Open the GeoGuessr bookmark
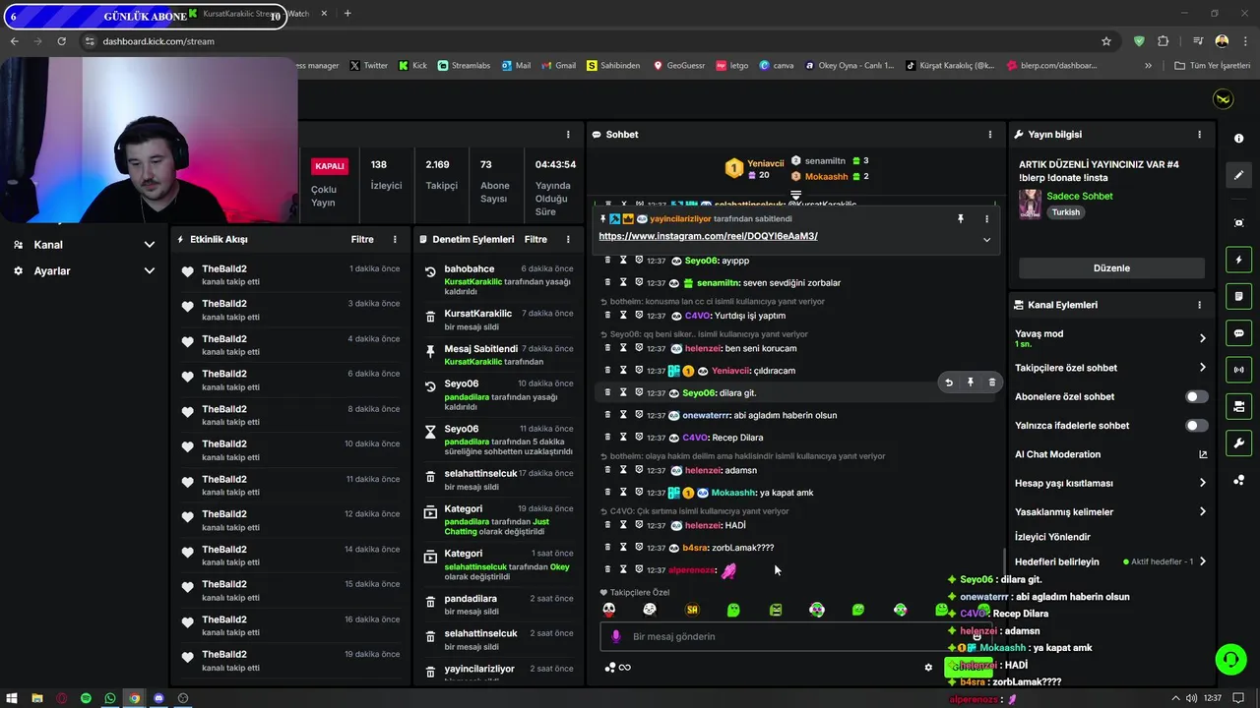Viewport: 1260px width, 708px height. click(x=678, y=66)
